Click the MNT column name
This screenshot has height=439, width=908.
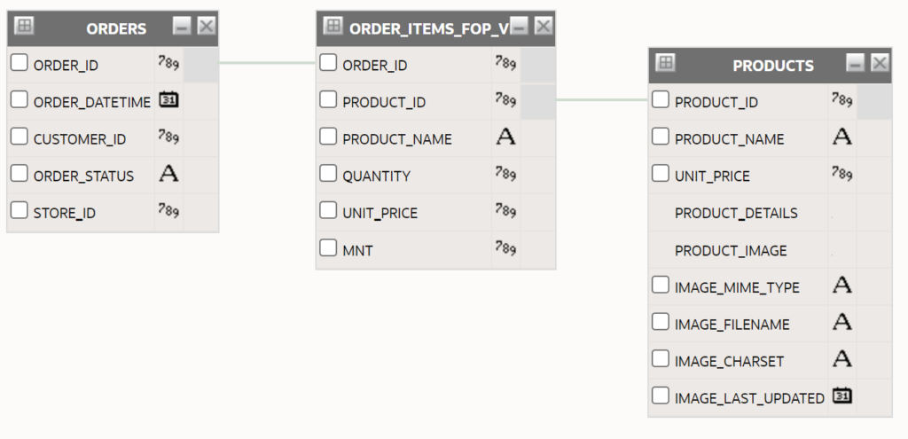click(358, 250)
